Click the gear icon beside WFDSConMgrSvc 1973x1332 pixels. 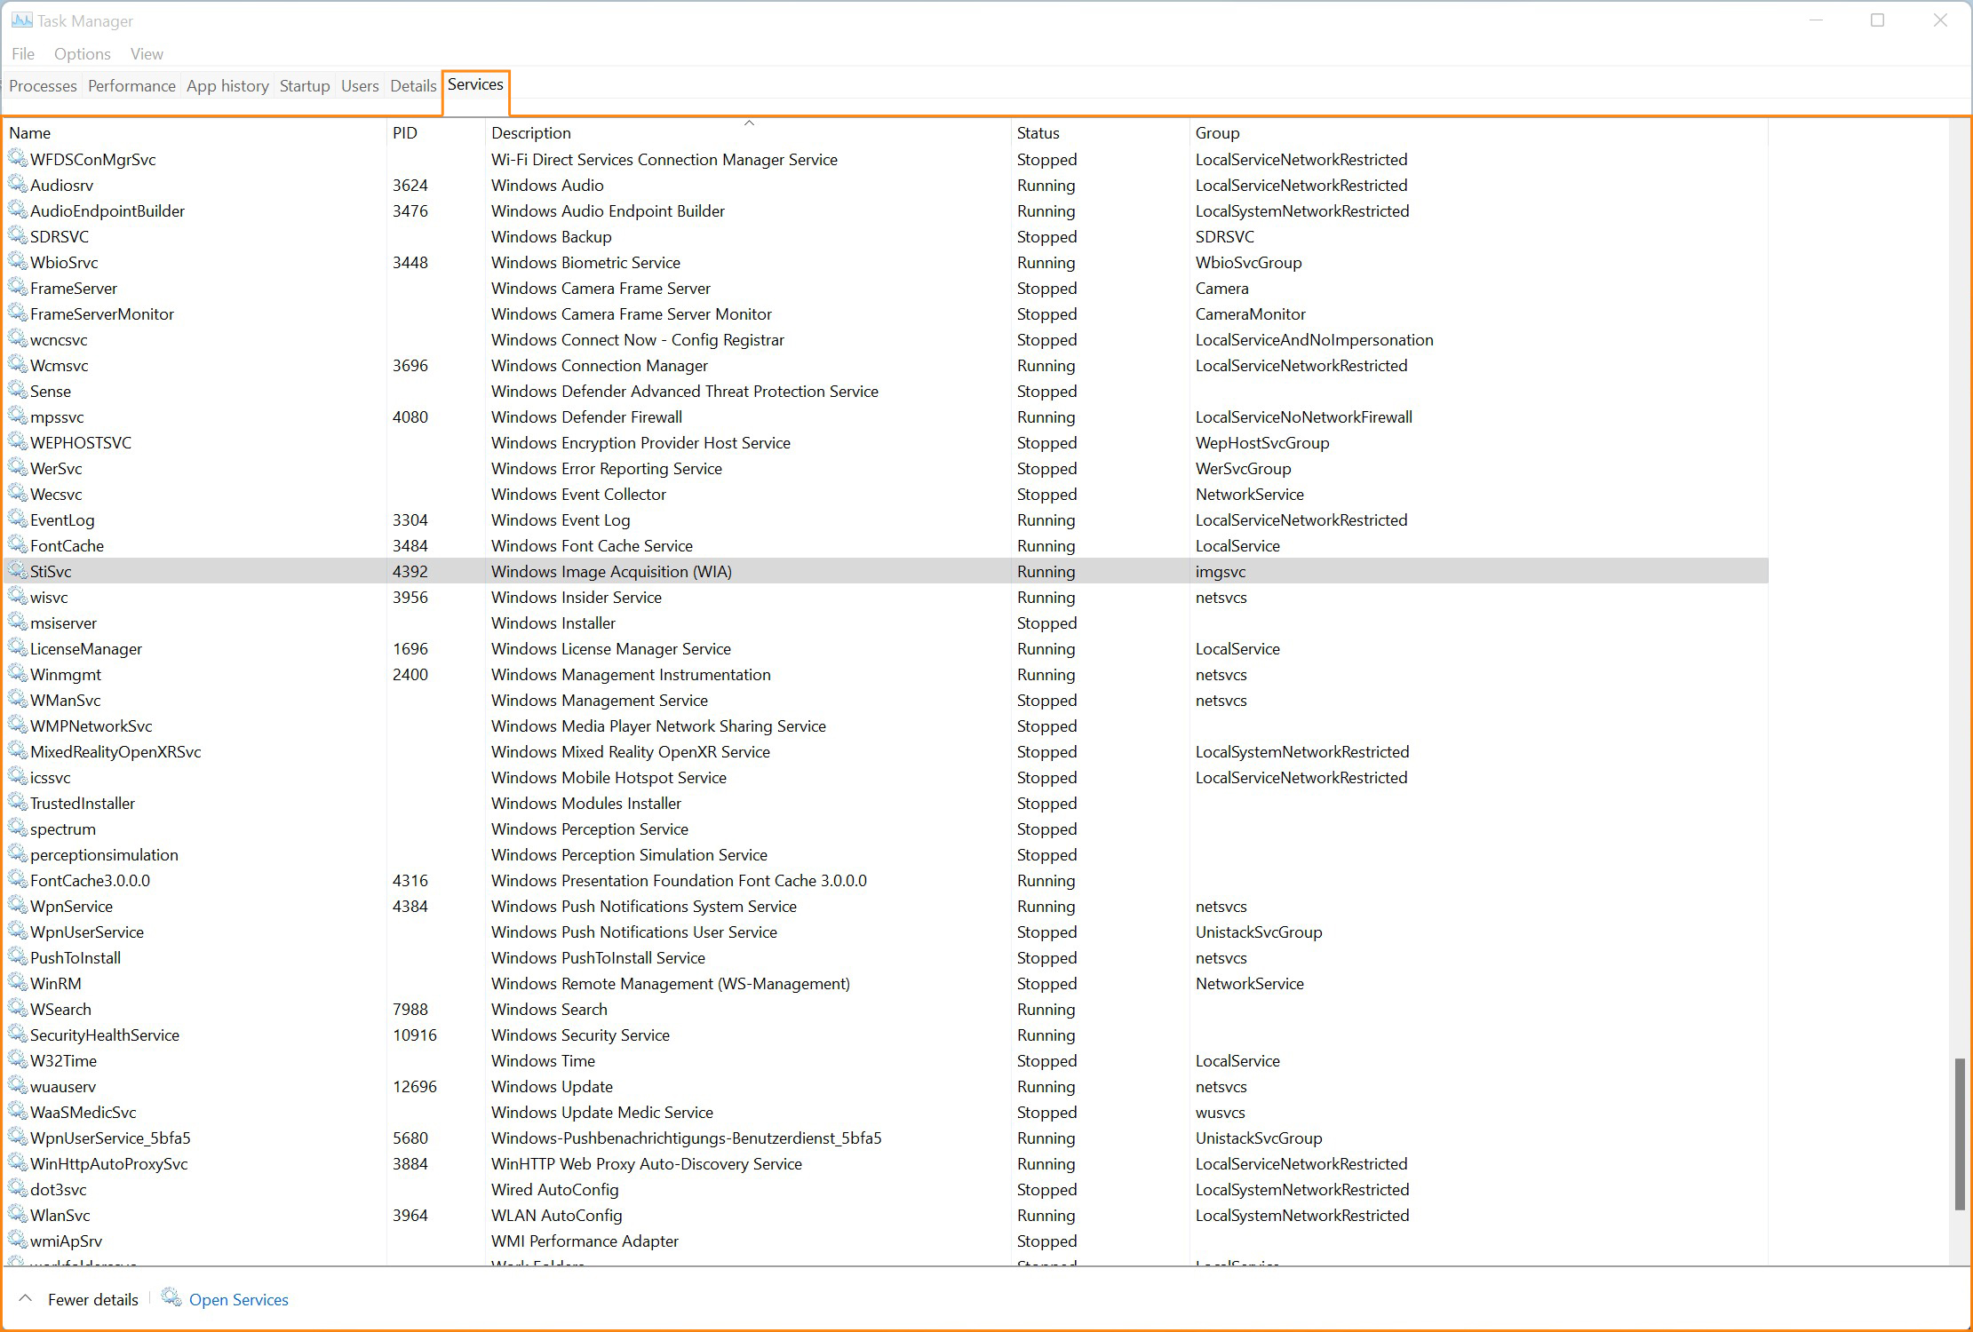(17, 159)
